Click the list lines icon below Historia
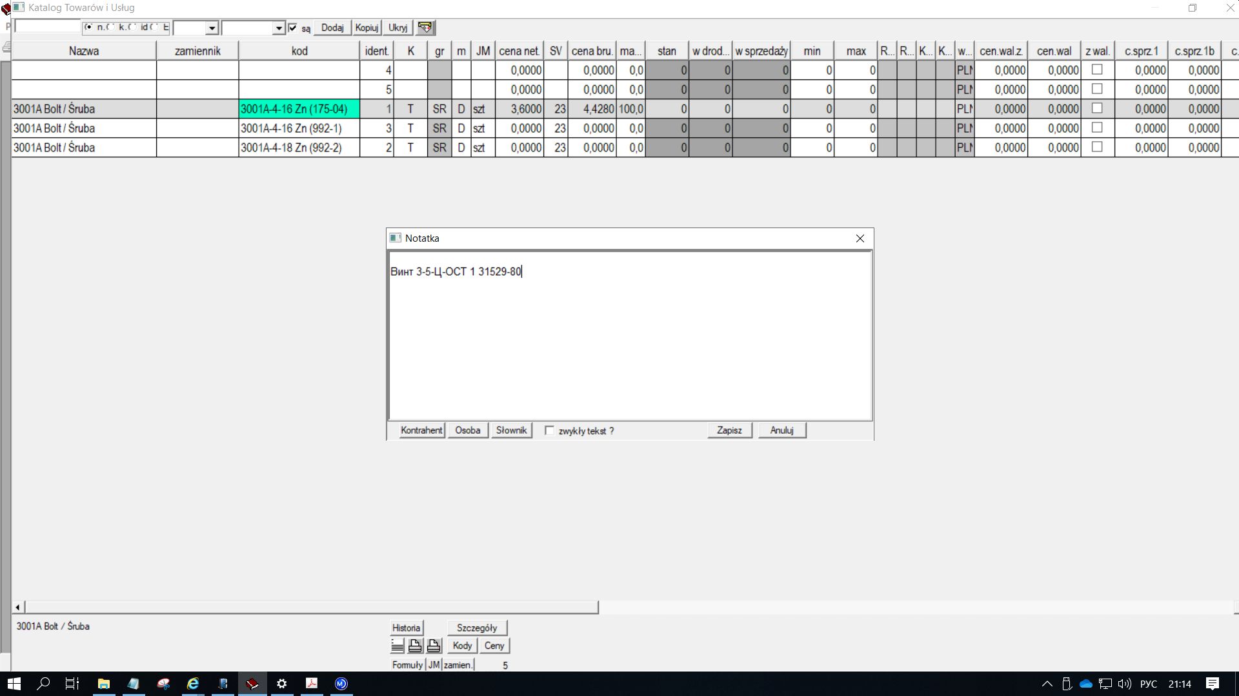Screen dimensions: 1239x696 point(398,646)
